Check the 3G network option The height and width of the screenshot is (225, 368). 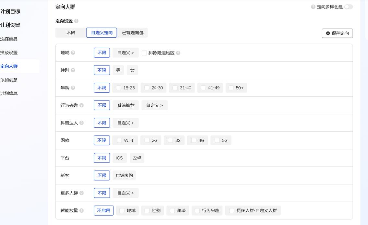coord(171,140)
